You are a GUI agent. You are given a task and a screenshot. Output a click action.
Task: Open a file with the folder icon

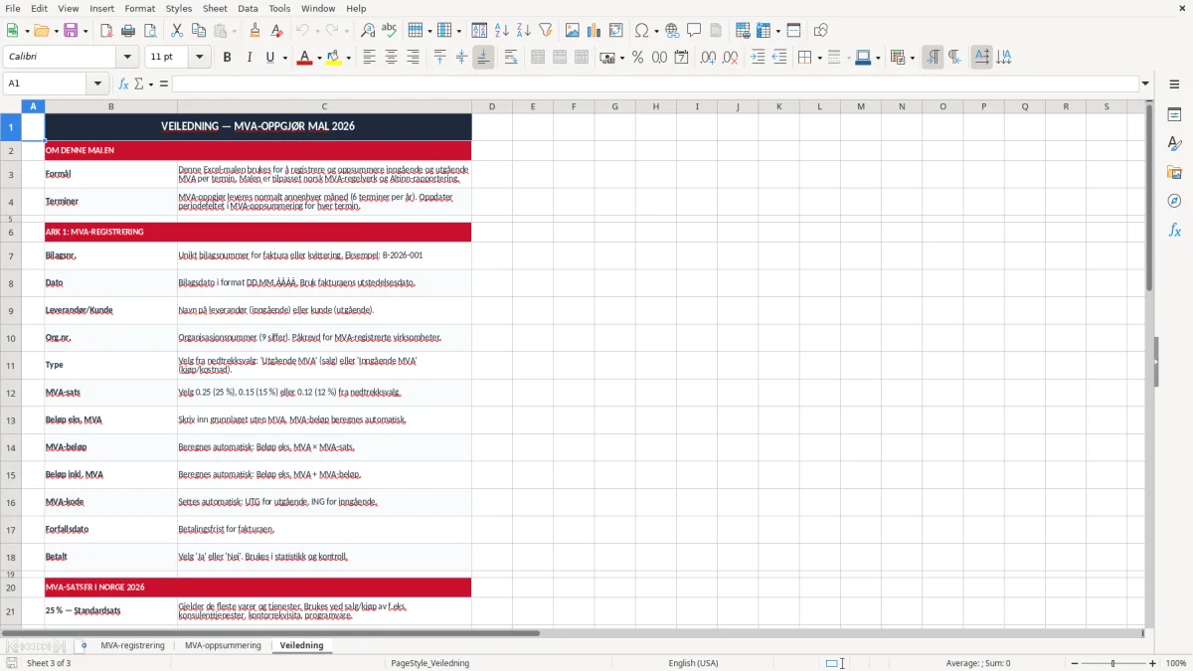[x=41, y=31]
